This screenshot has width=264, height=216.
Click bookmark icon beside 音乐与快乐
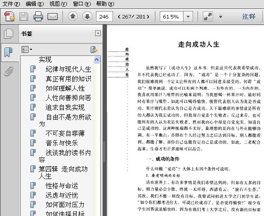pyautogui.click(x=33, y=143)
